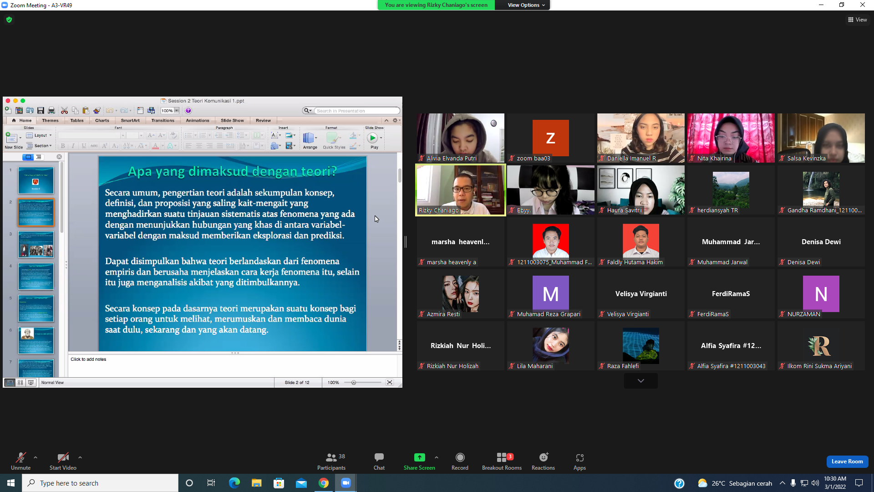Toggle Italic formatting
This screenshot has height=492, width=874.
[x=73, y=146]
